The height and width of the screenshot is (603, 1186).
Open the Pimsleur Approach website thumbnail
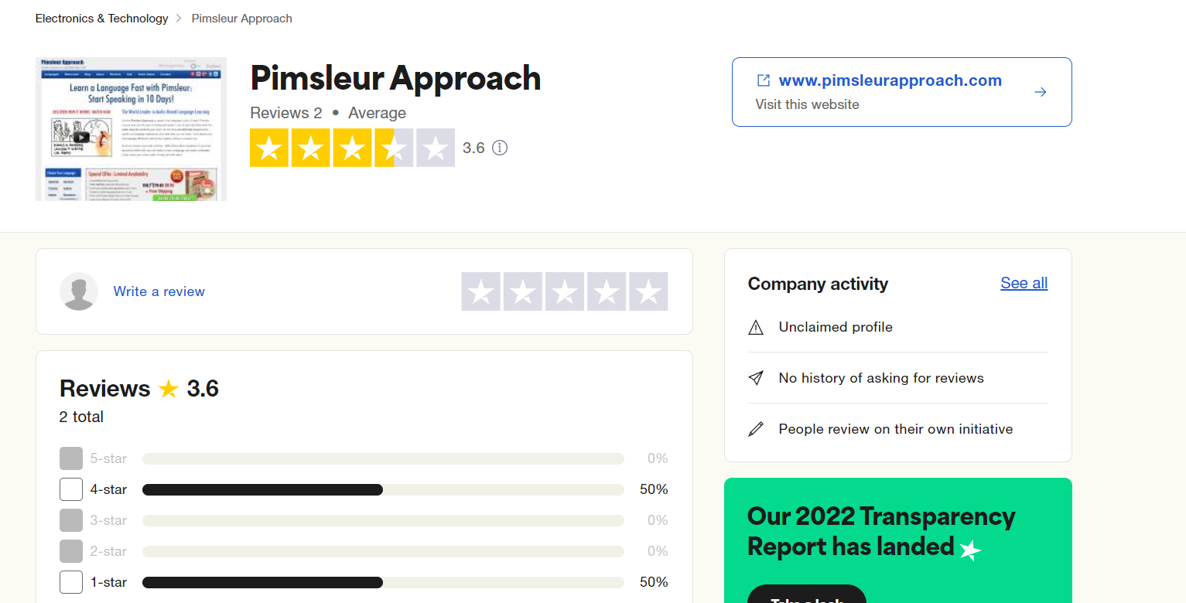coord(131,129)
